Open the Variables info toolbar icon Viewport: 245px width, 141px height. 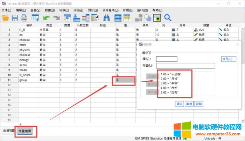pos(86,18)
